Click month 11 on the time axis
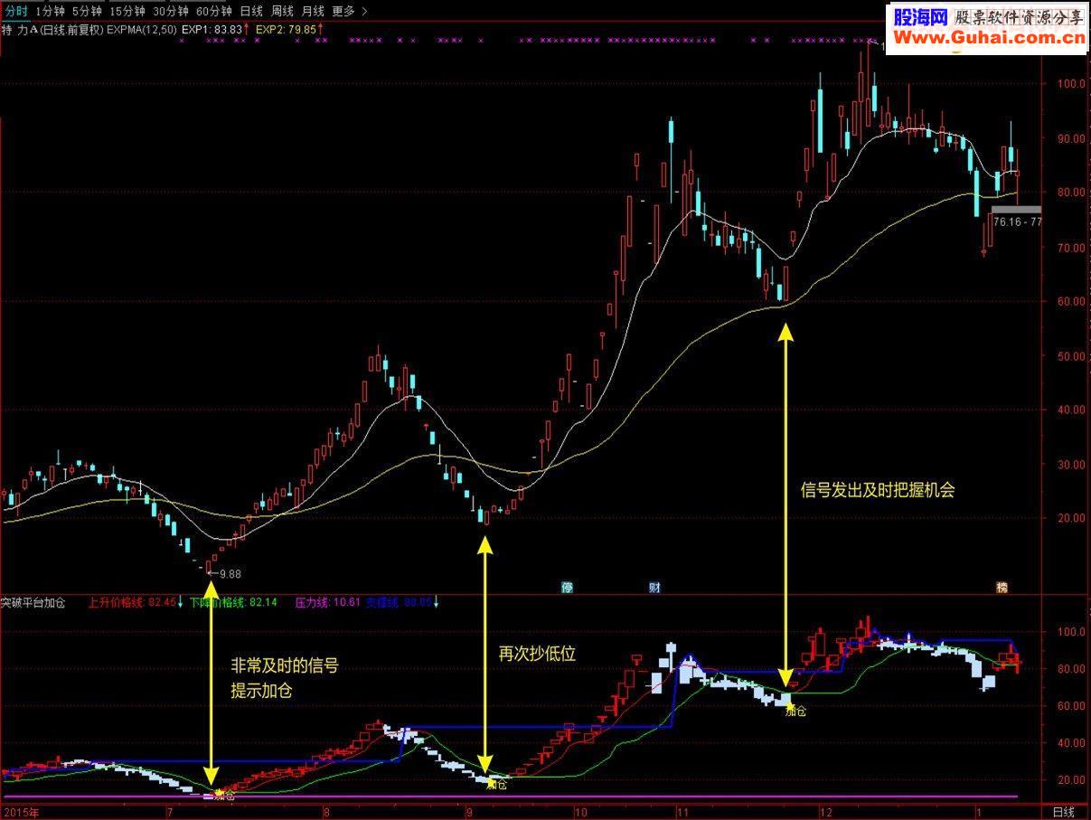 coord(682,811)
